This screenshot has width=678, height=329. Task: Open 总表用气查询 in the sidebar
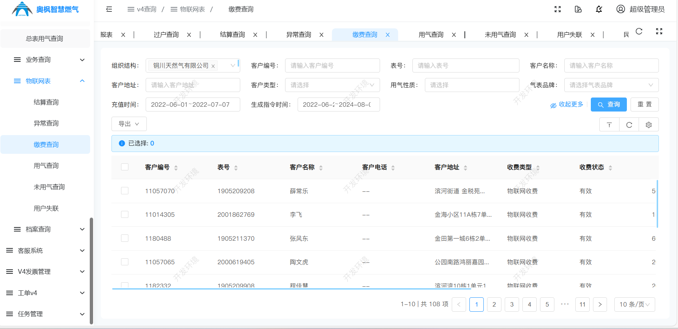pyautogui.click(x=45, y=39)
